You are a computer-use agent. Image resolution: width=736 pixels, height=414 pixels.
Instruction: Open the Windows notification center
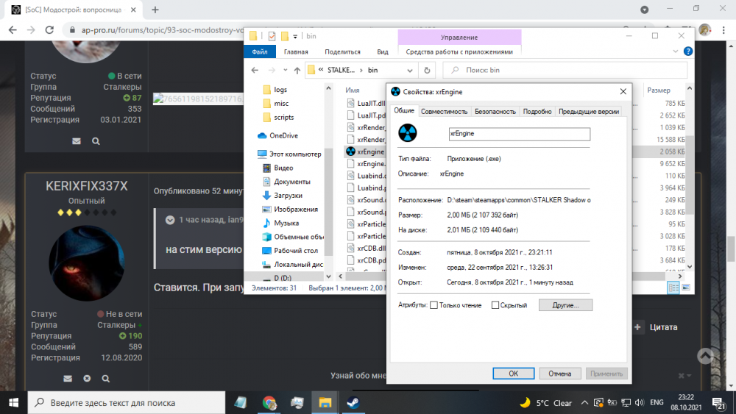point(721,402)
